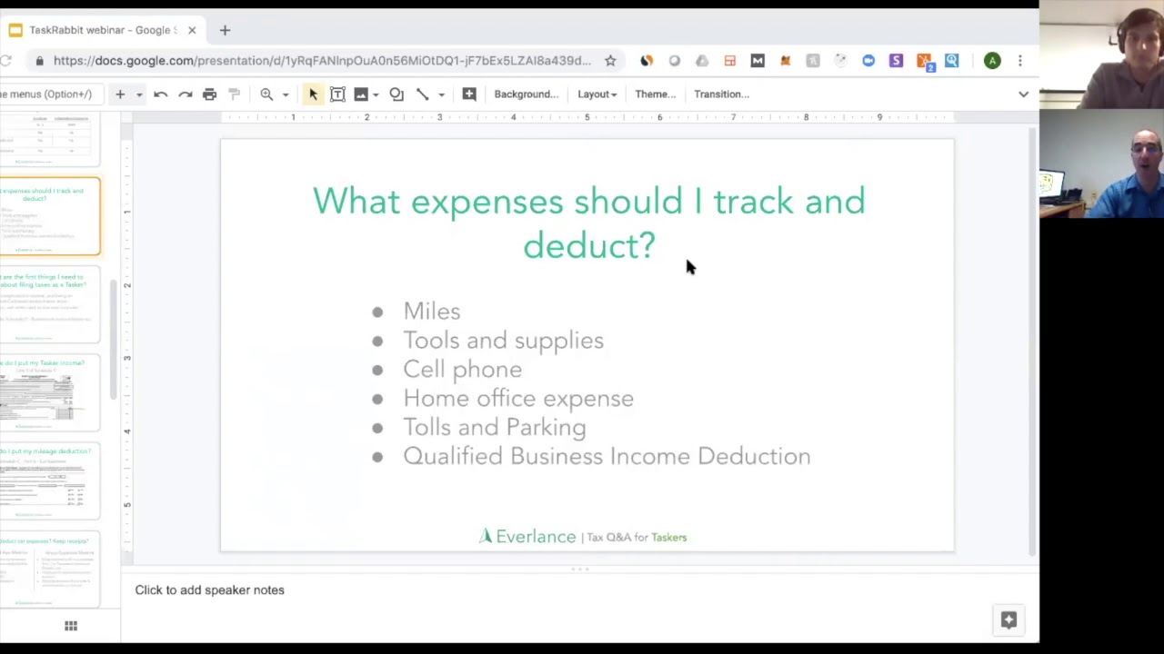Screen dimensions: 1164x654
Task: Bookmark this page with the star icon
Action: pyautogui.click(x=610, y=61)
